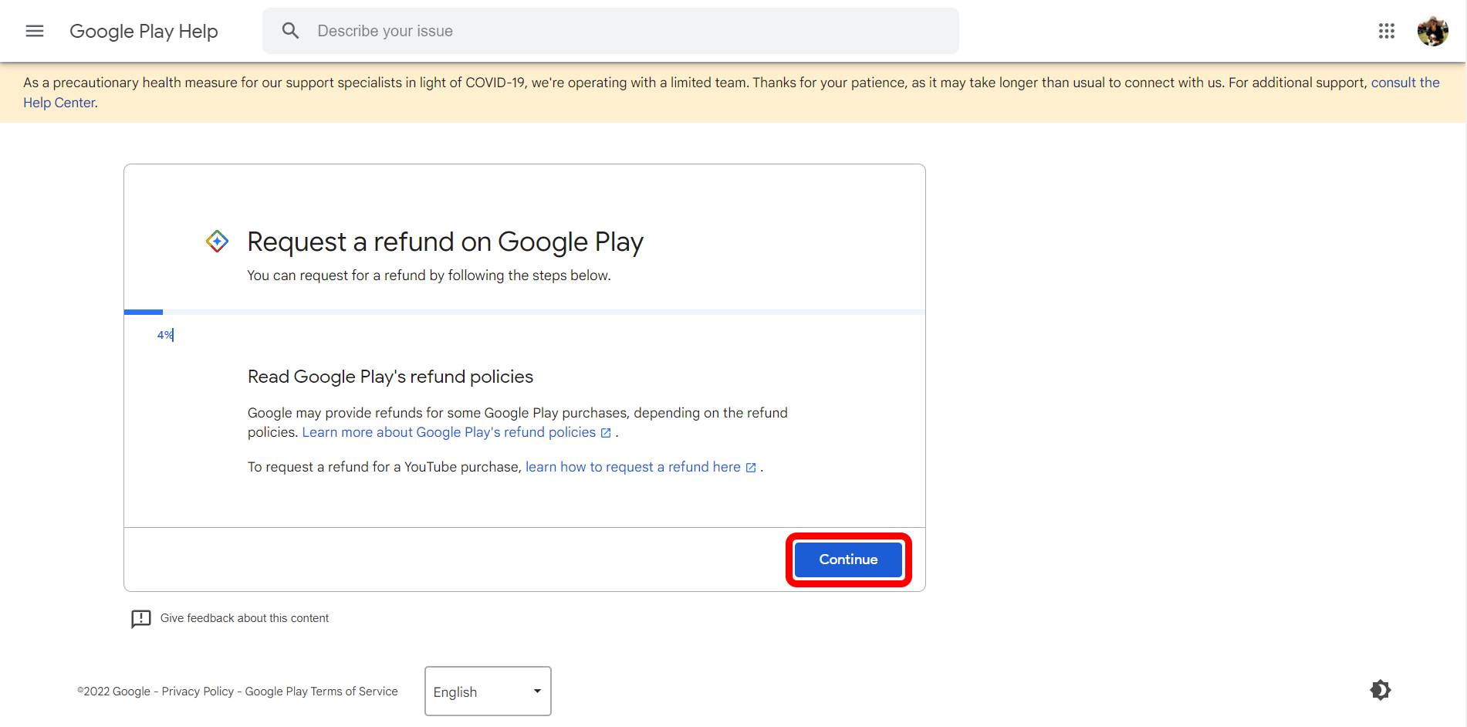Open the Privacy Policy footer link
The width and height of the screenshot is (1467, 727).
(x=198, y=691)
